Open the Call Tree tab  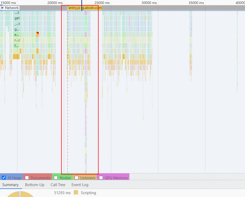[x=58, y=185]
